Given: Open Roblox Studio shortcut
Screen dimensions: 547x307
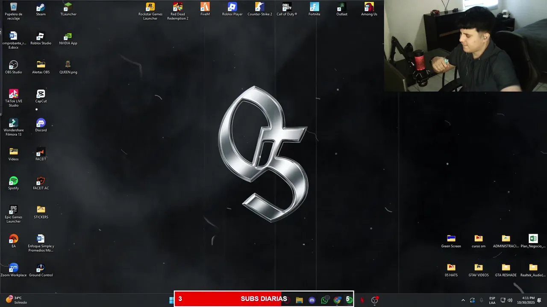Looking at the screenshot, I should coord(41,38).
